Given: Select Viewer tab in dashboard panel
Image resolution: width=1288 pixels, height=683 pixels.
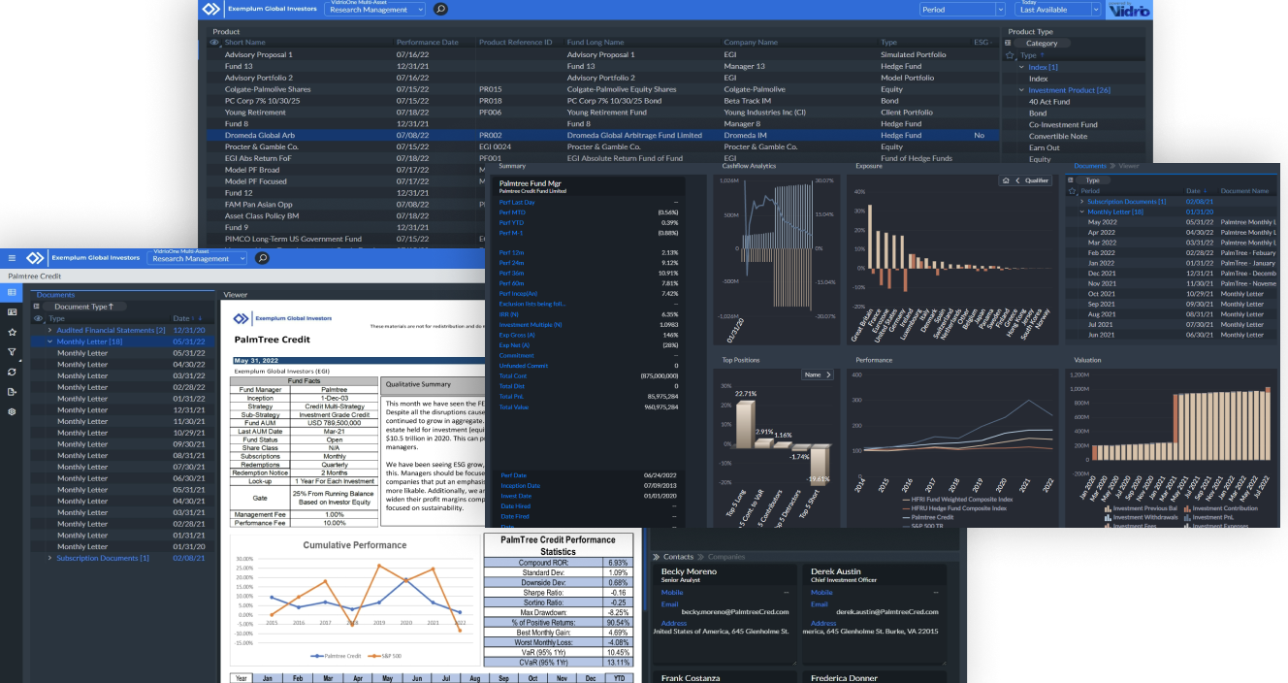Looking at the screenshot, I should tap(1129, 166).
